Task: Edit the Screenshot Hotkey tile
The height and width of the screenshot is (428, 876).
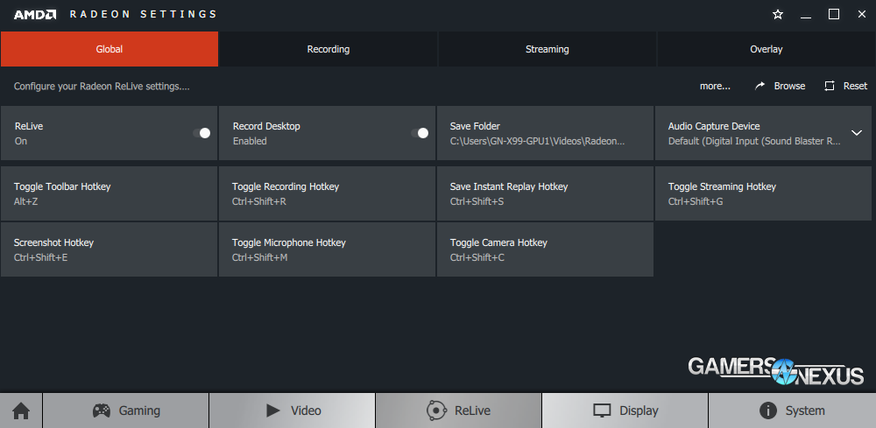Action: [109, 249]
